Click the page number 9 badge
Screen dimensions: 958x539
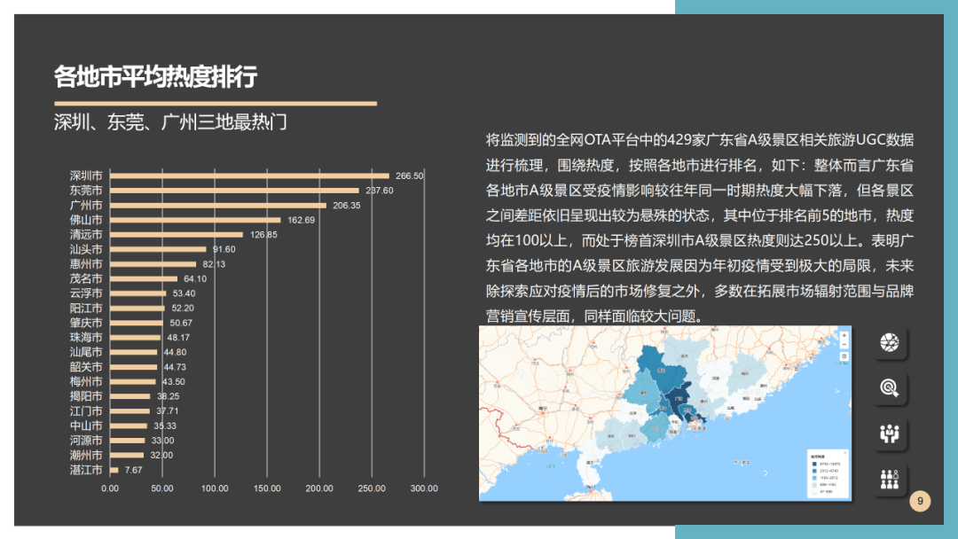click(x=920, y=502)
